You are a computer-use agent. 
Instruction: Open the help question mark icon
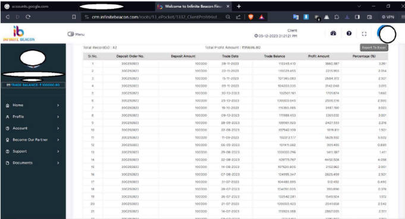(349, 33)
